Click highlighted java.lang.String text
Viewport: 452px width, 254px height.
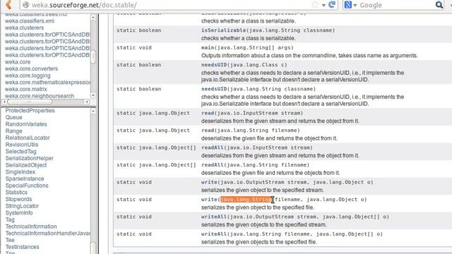coord(246,200)
